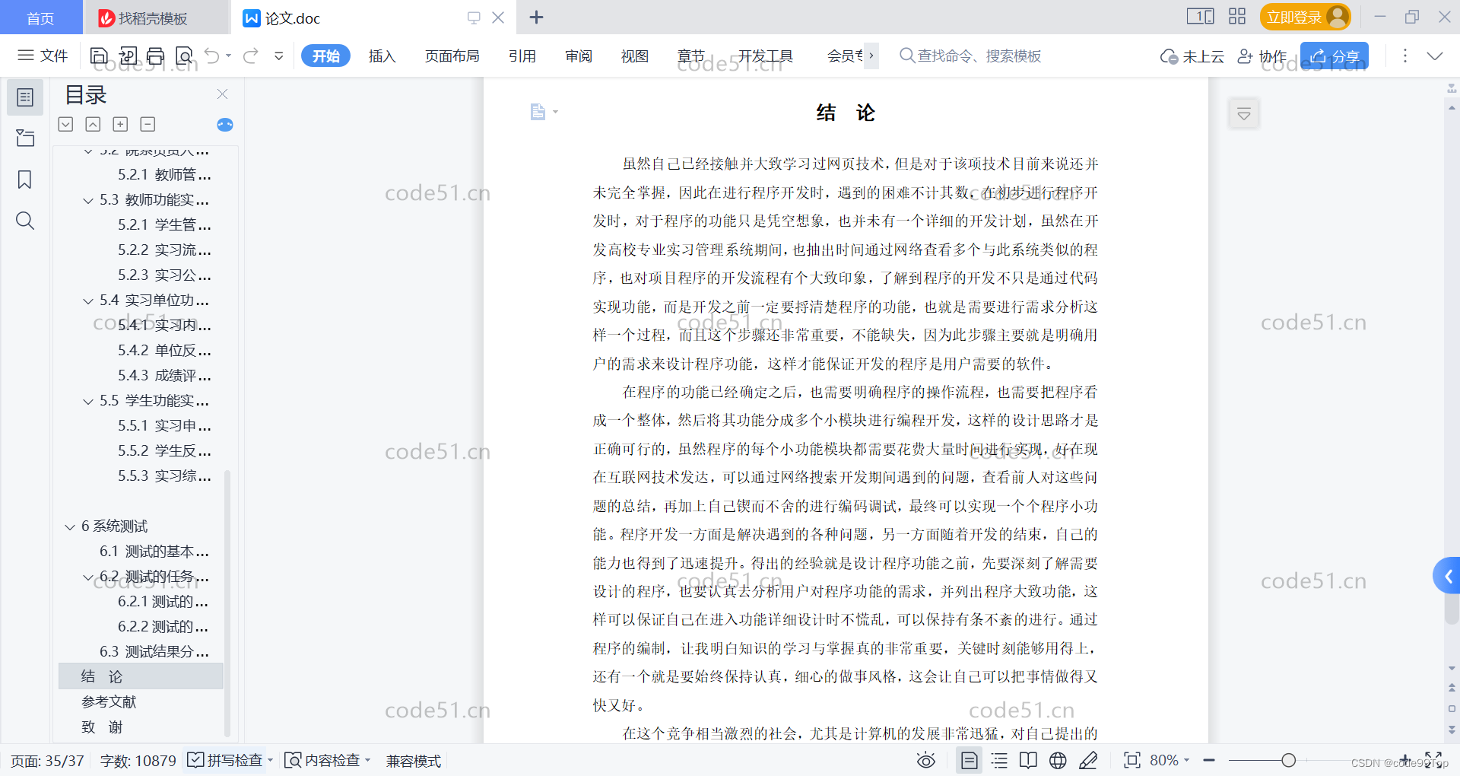The width and height of the screenshot is (1460, 776).
Task: Toggle 兼容模式 compatibility mode
Action: point(413,760)
